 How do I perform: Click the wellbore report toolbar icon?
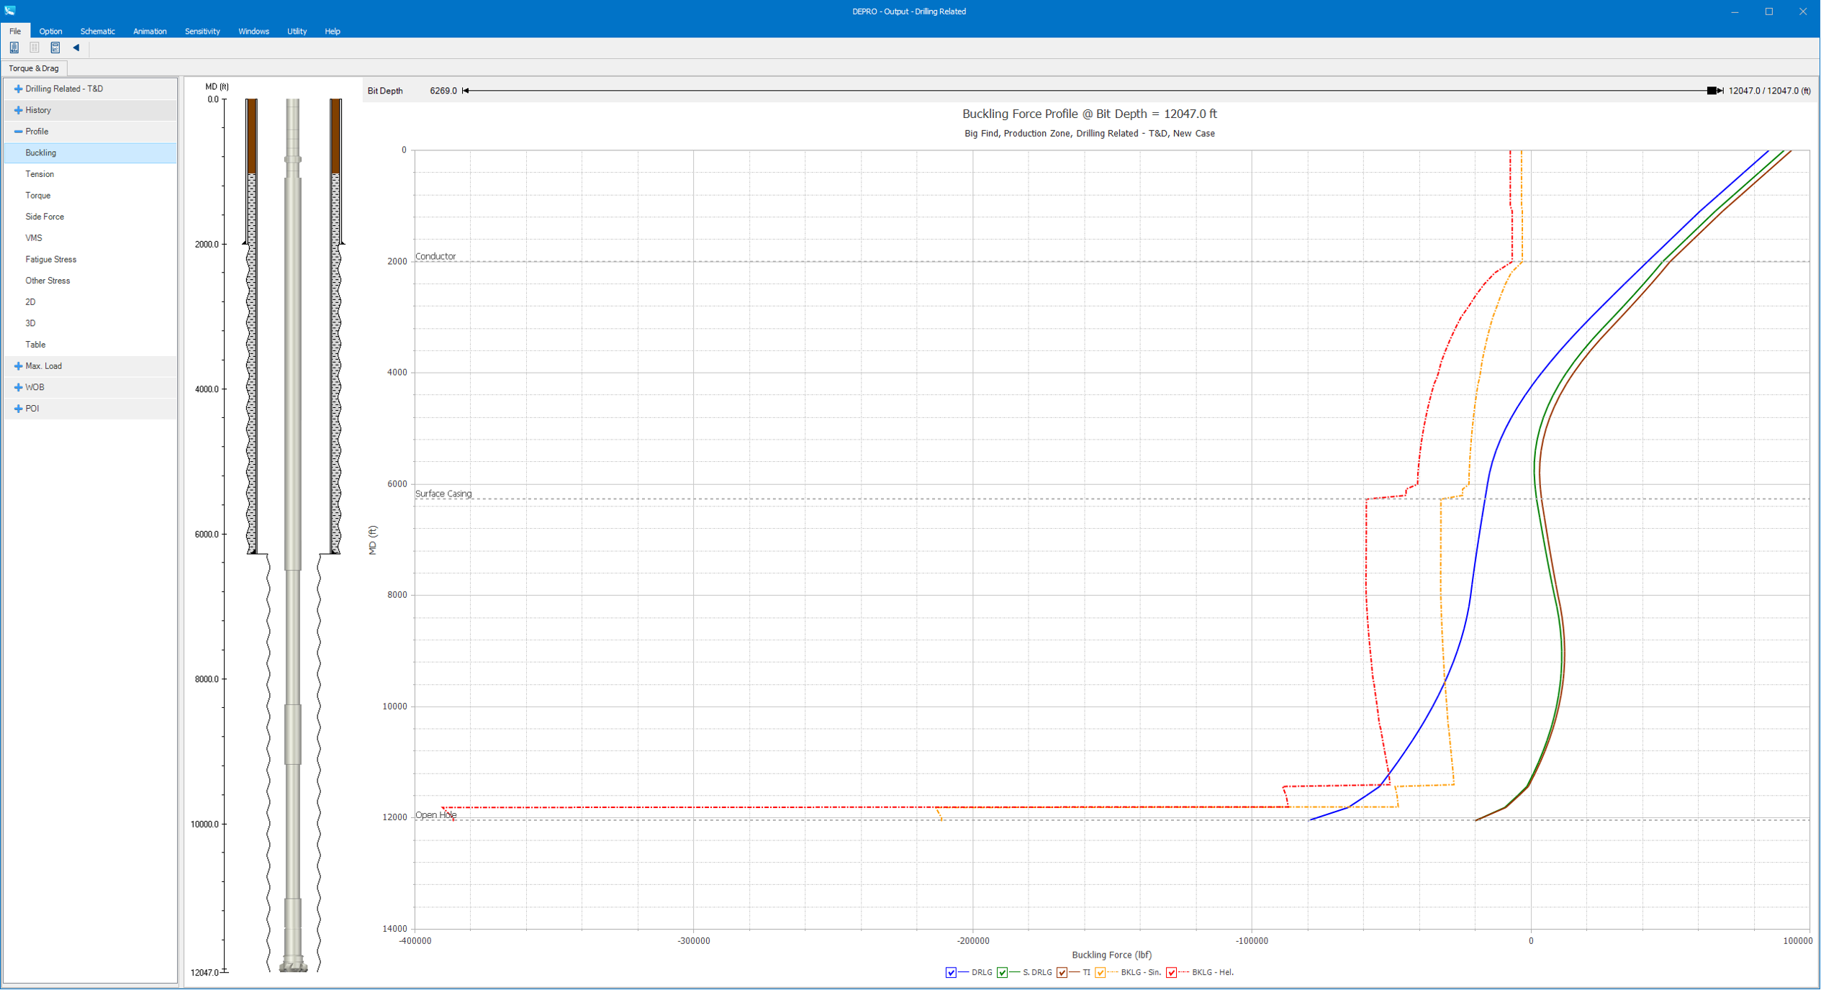pyautogui.click(x=14, y=47)
